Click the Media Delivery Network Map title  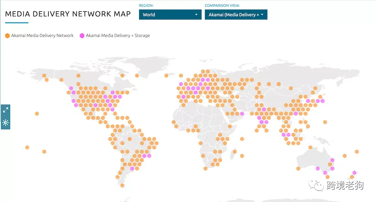[68, 14]
